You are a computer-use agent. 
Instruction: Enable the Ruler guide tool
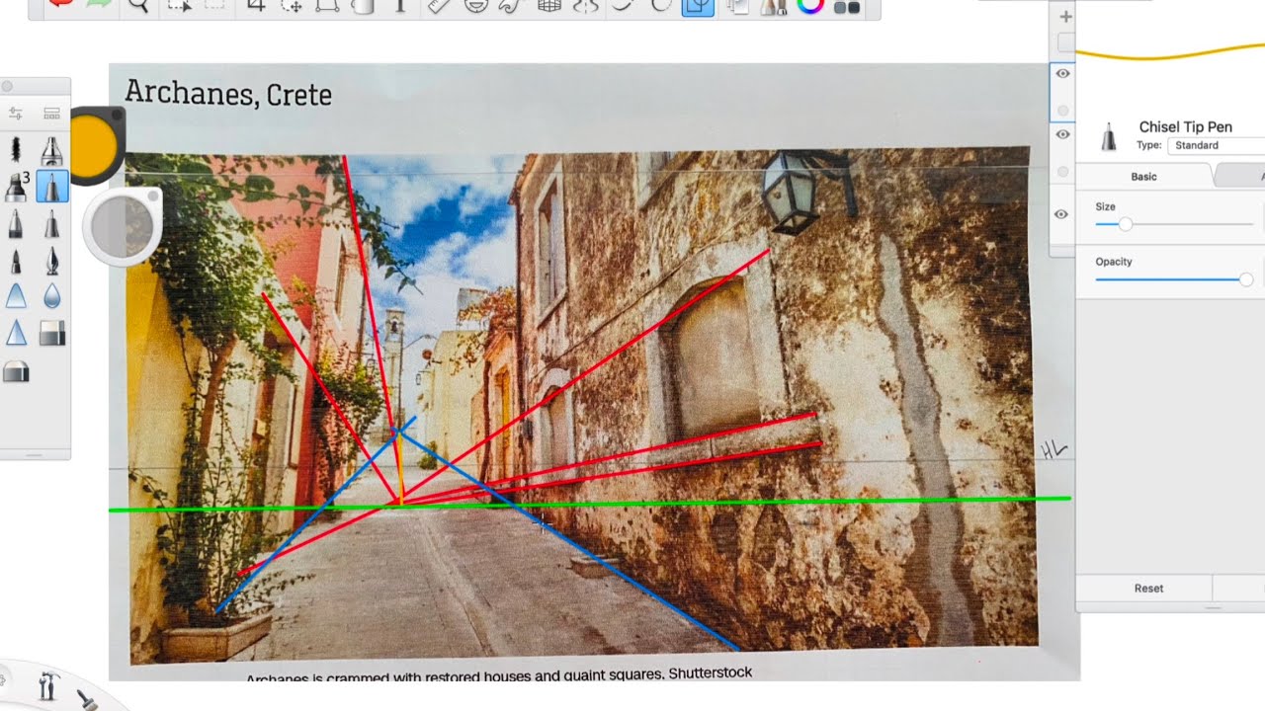click(440, 5)
